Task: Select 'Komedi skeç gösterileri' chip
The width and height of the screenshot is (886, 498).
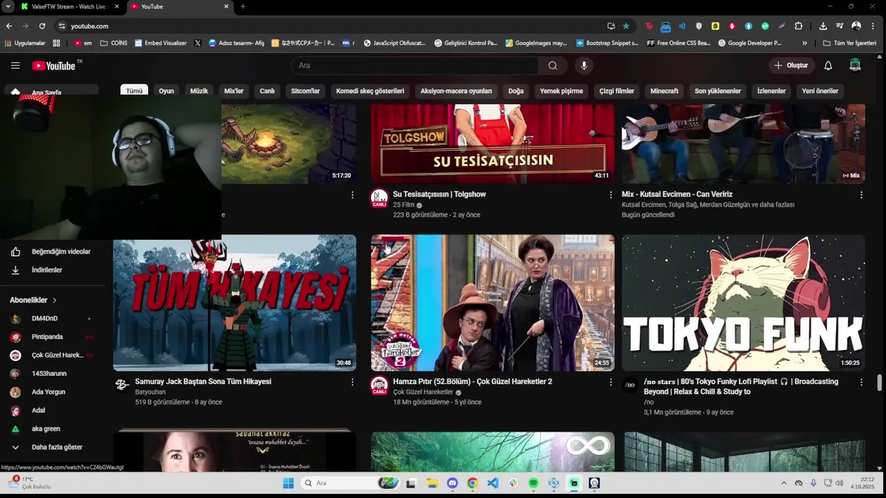Action: tap(370, 91)
